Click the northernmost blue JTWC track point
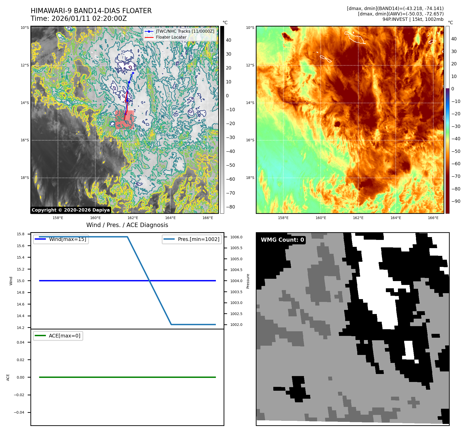Screen dimensions: 467x435 point(133,73)
